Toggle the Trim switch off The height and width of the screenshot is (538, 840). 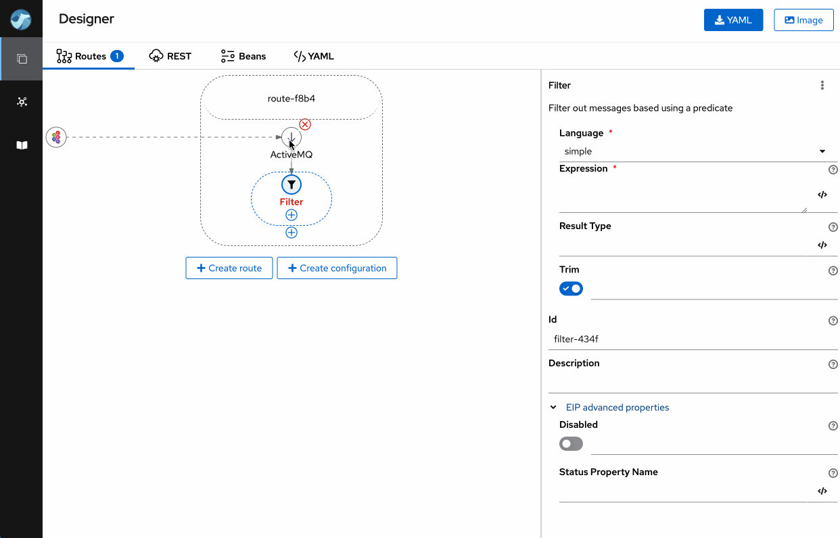[571, 289]
